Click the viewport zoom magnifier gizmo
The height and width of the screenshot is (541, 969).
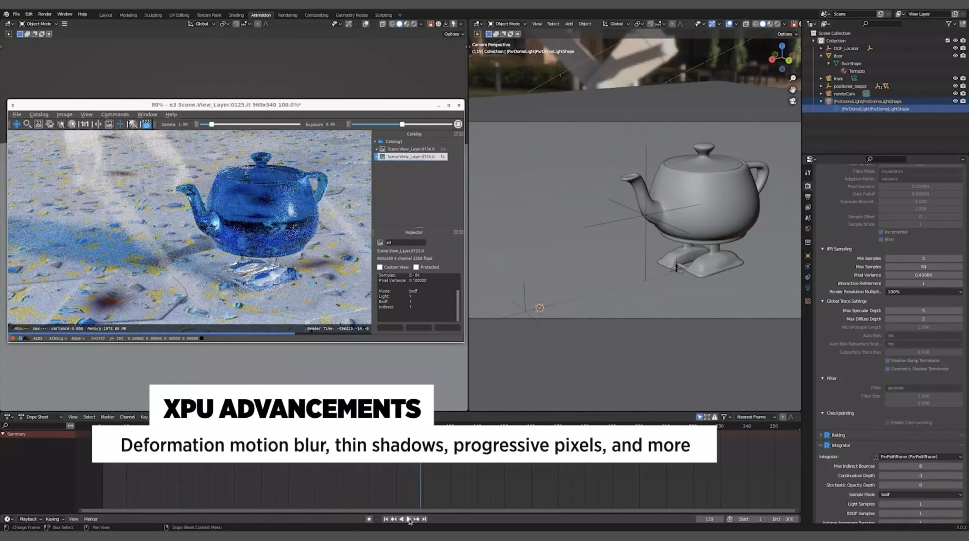click(792, 78)
